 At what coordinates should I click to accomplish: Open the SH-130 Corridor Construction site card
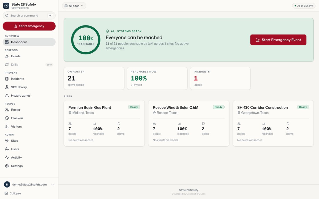tap(273, 123)
